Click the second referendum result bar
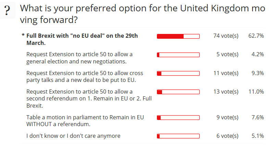The image size is (272, 145). click(x=178, y=92)
